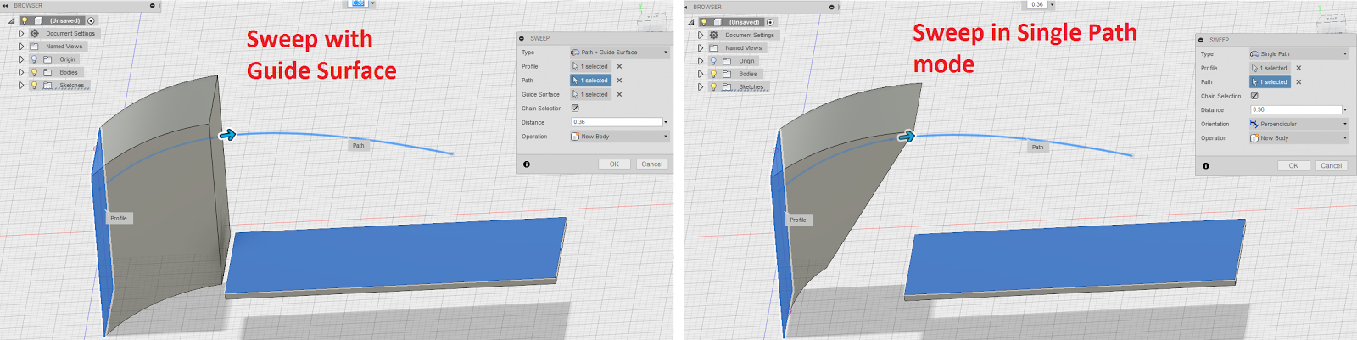Hide Sketches using the lightbulb in right browser
The image size is (1357, 340).
[x=713, y=86]
